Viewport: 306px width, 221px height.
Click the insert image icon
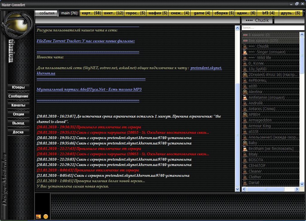[38, 217]
